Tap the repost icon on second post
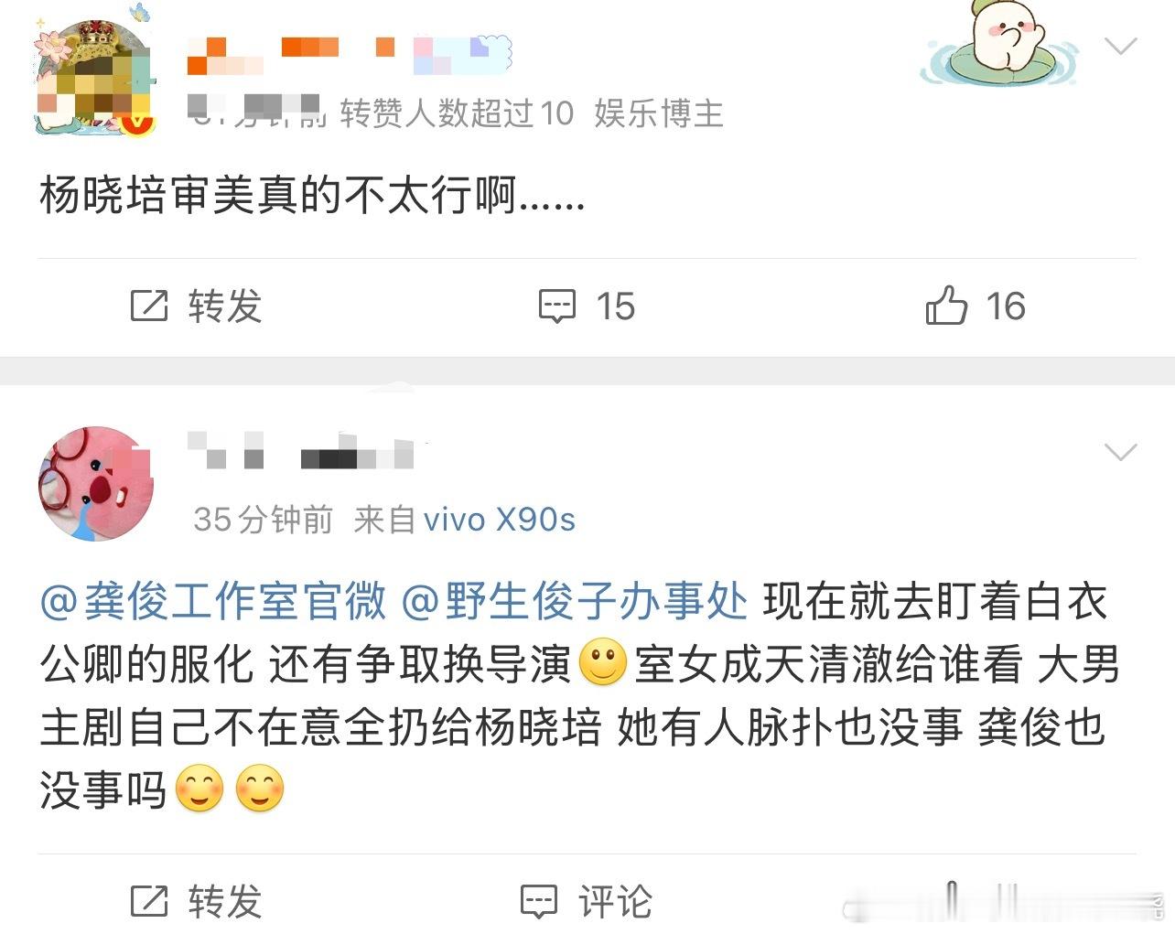 [x=149, y=901]
